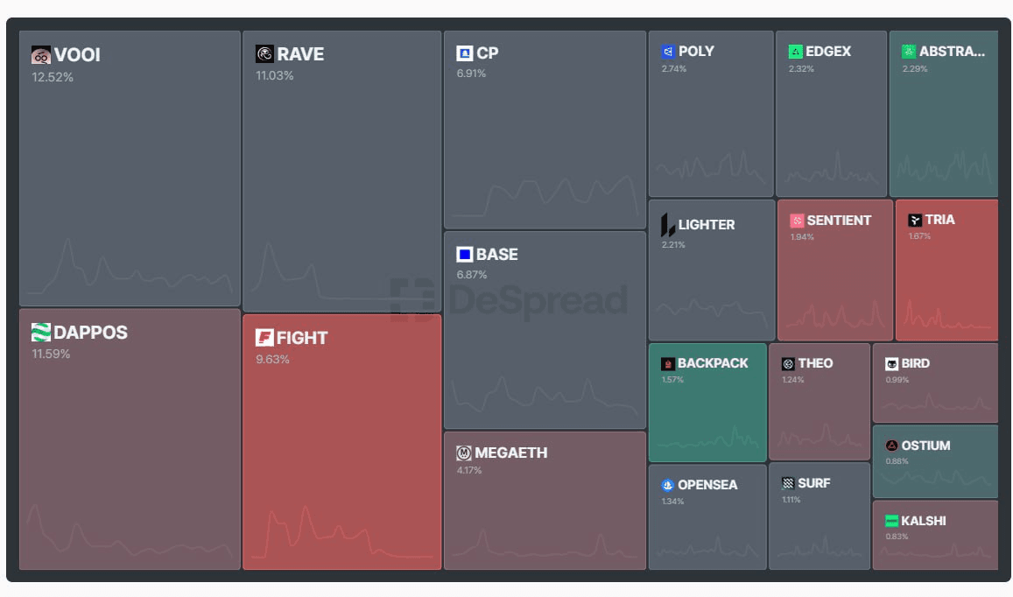Click the BASE blue square icon
1013x597 pixels.
[465, 255]
